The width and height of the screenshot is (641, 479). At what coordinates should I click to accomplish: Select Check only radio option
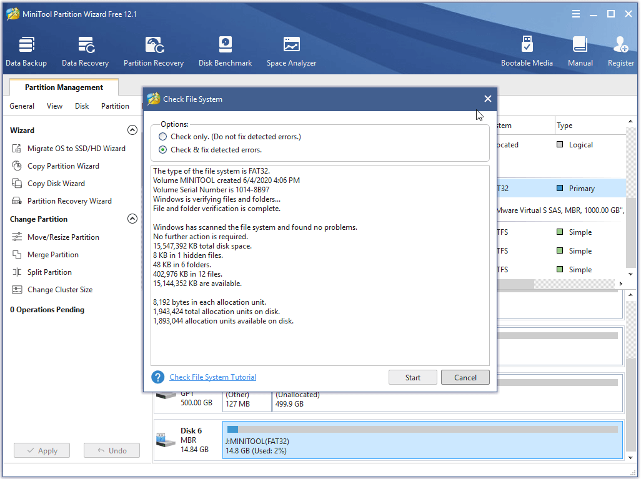162,137
